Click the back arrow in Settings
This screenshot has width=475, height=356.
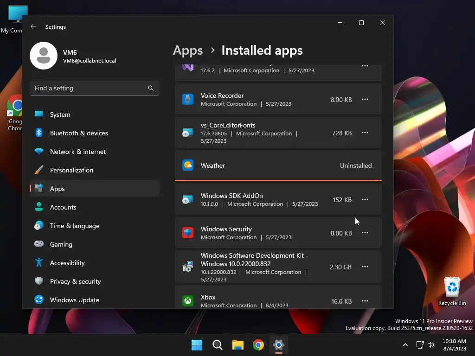pyautogui.click(x=33, y=26)
